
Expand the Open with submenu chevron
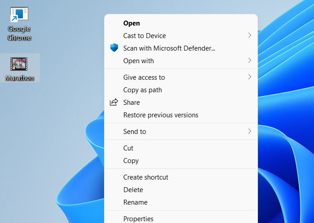pyautogui.click(x=249, y=60)
